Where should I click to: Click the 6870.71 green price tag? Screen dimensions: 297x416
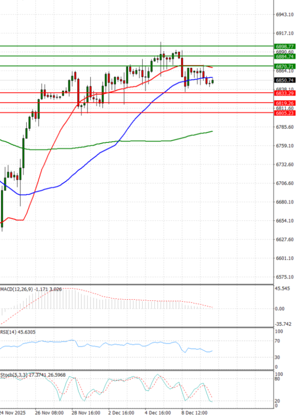click(x=284, y=66)
